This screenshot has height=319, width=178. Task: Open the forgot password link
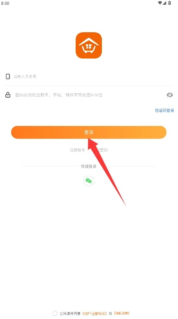[x=100, y=150]
